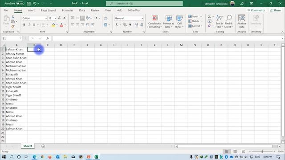285x160 pixels.
Task: Click Decrease Font Size icon
Action: coord(65,18)
